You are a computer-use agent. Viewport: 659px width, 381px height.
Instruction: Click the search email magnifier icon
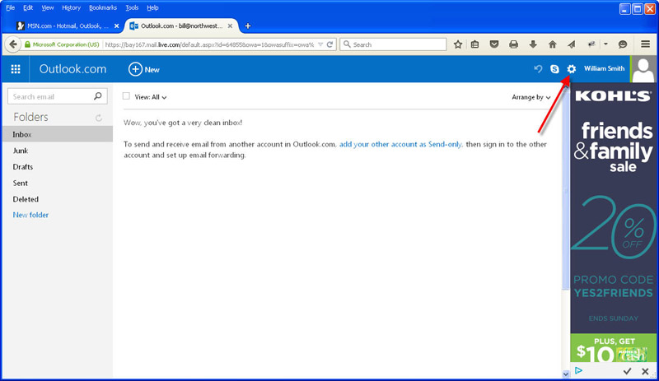tap(98, 96)
